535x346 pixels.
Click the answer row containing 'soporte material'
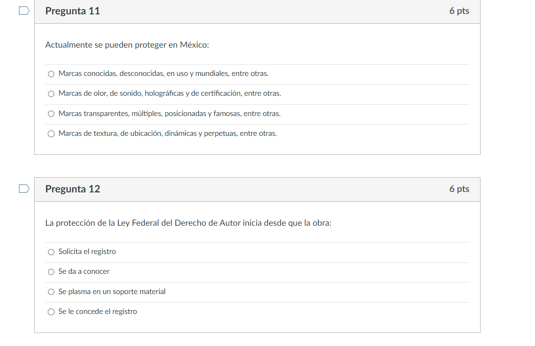click(x=112, y=292)
